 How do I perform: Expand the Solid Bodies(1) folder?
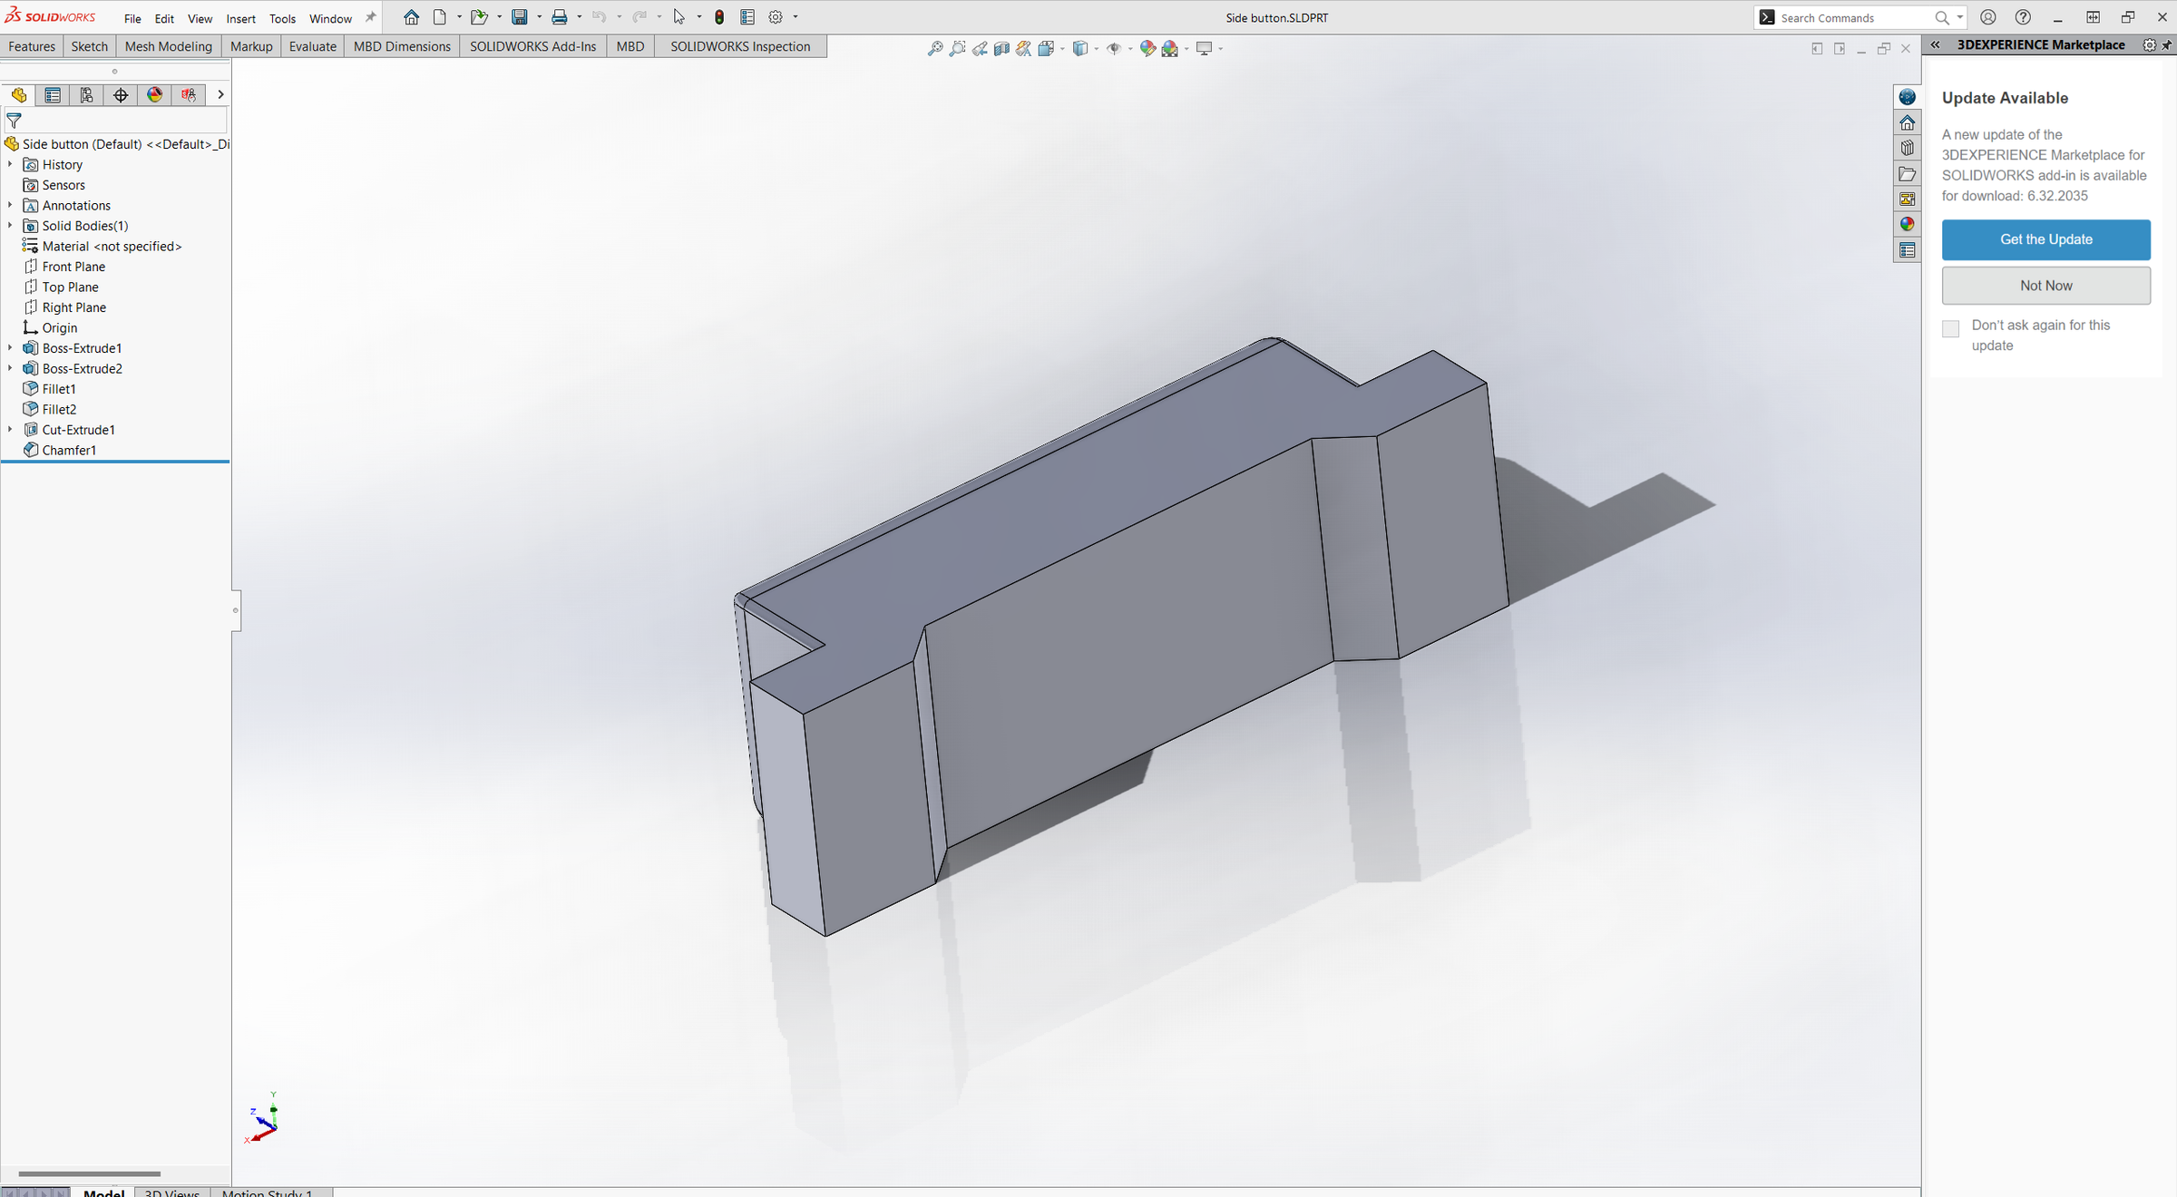pyautogui.click(x=10, y=226)
